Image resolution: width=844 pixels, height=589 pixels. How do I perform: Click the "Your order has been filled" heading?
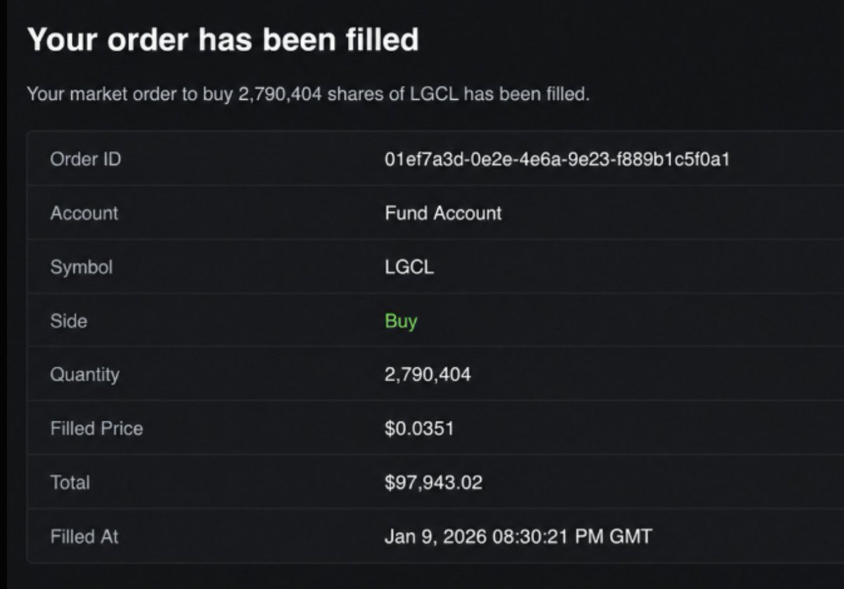[223, 39]
